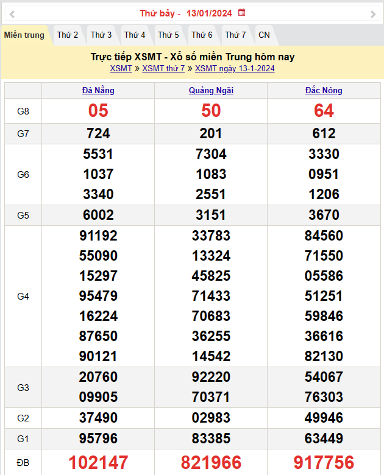The height and width of the screenshot is (475, 384).
Task: Open the XSMT breadcrumb link
Action: (x=121, y=68)
